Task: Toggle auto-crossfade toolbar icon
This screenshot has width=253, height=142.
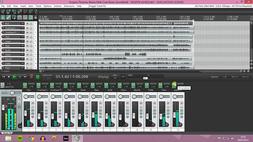Action: coord(3,17)
